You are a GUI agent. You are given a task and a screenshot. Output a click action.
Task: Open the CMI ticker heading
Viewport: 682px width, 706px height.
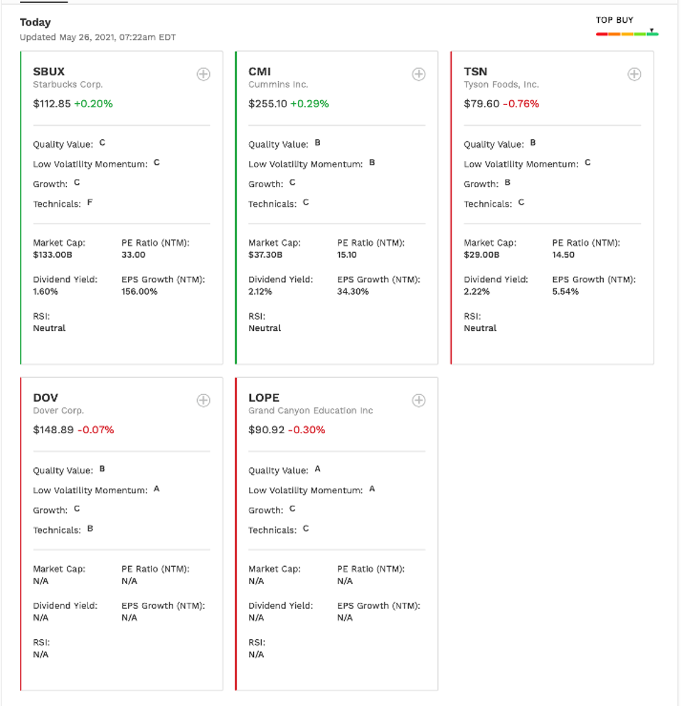[260, 72]
